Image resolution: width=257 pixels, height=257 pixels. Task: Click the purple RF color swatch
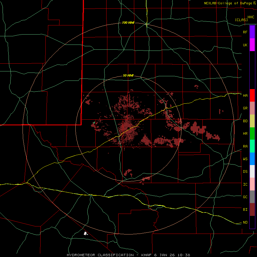coord(252,32)
